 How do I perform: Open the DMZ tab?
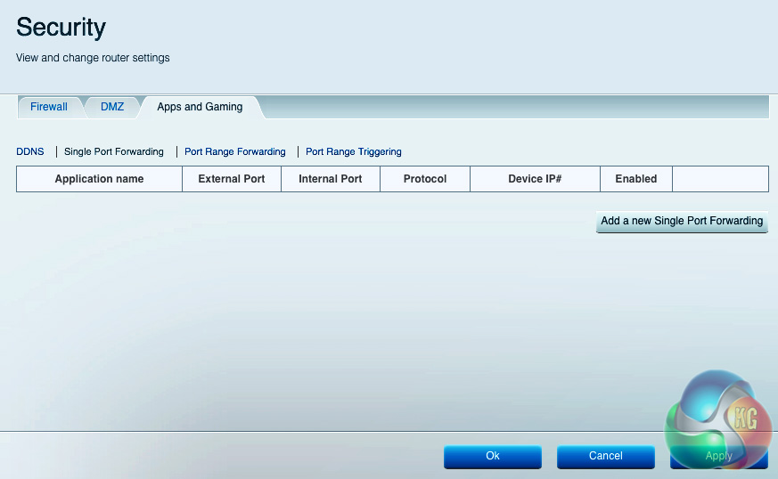112,107
